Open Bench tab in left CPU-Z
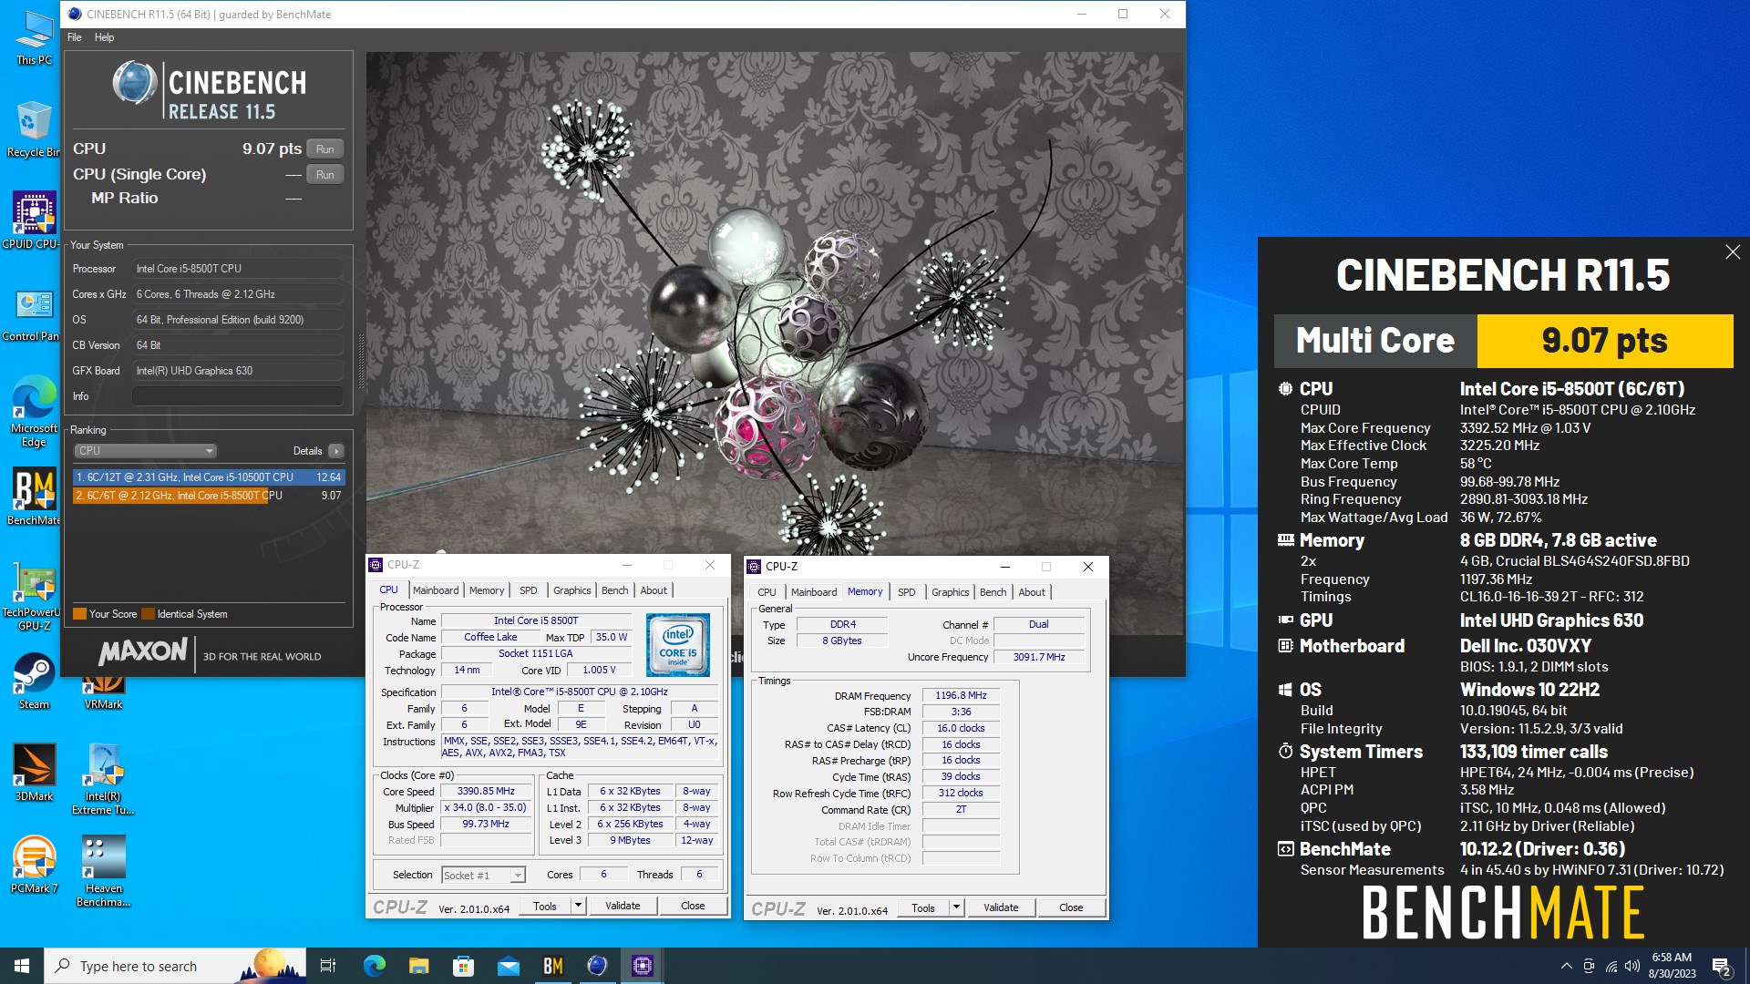The height and width of the screenshot is (984, 1750). point(614,590)
